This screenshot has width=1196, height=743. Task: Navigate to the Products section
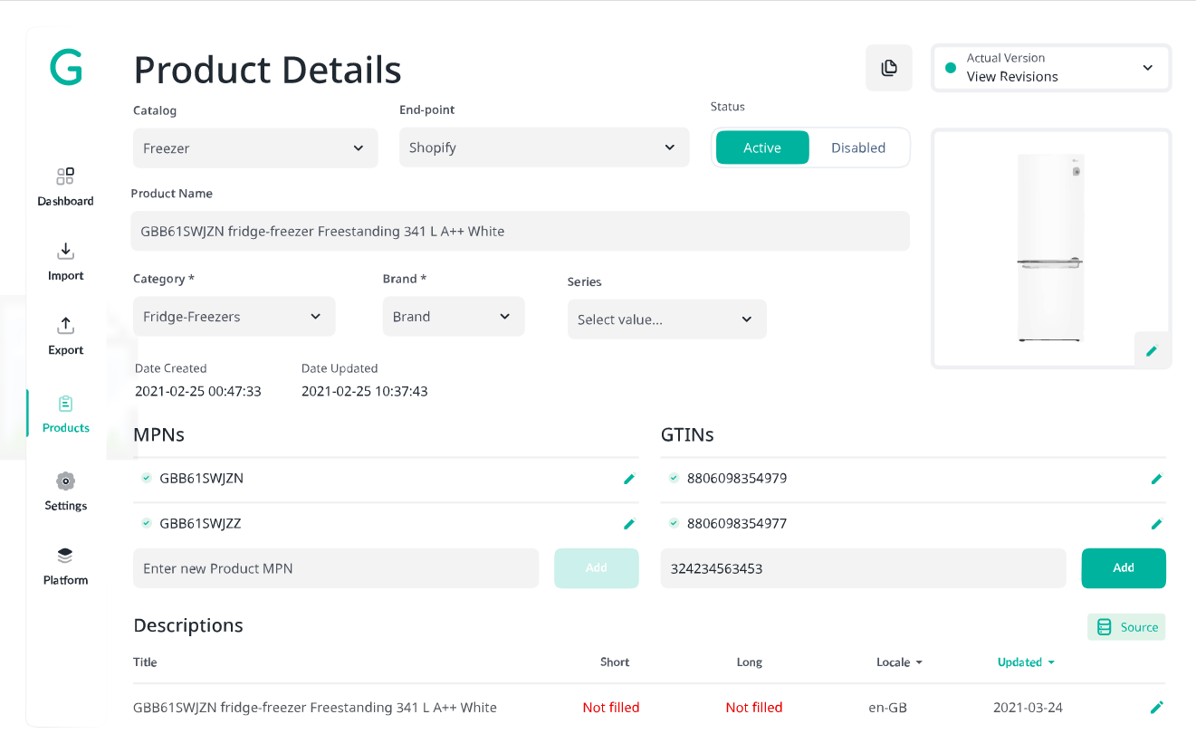pos(64,412)
